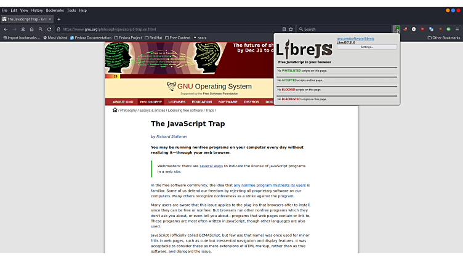The height and width of the screenshot is (260, 463).
Task: Open the LICENSES navigation tab
Action: click(177, 102)
